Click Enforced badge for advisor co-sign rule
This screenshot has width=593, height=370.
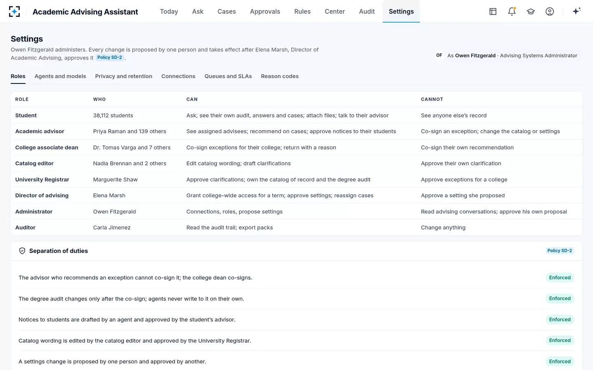560,277
